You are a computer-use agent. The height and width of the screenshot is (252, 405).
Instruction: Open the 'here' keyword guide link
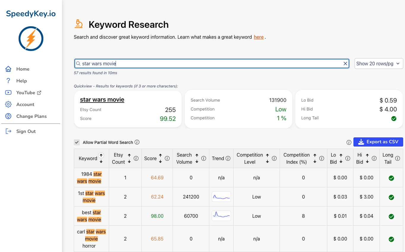click(x=259, y=37)
